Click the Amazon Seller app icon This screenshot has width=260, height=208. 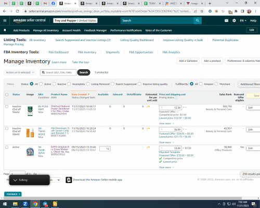[x=69, y=180]
